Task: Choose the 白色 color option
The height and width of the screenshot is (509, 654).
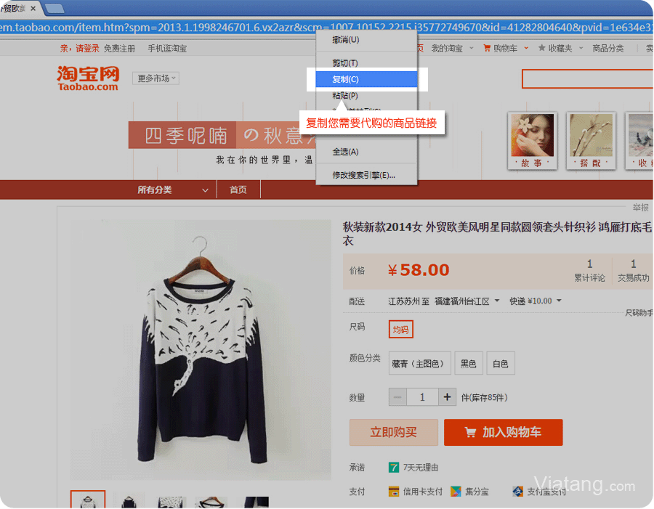Action: (x=500, y=364)
